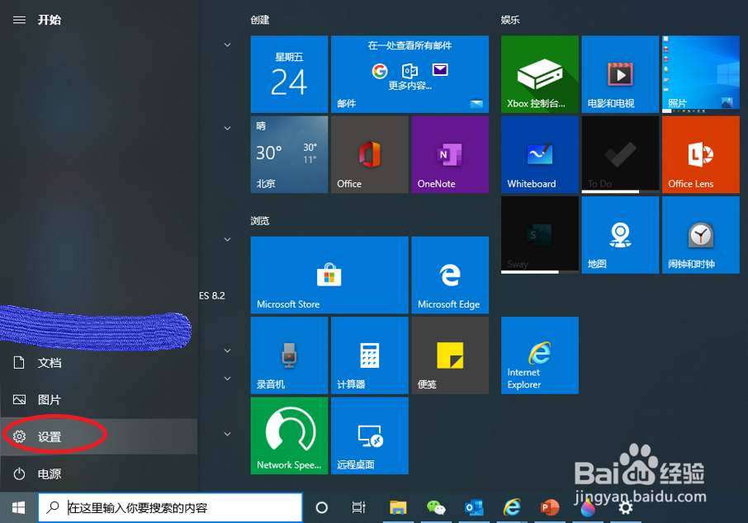The image size is (748, 523).
Task: Open the 录音机 voice recorder tile
Action: (x=289, y=356)
